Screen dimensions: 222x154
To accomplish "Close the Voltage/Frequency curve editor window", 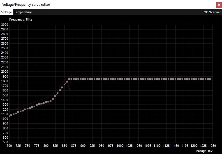I will [x=219, y=5].
